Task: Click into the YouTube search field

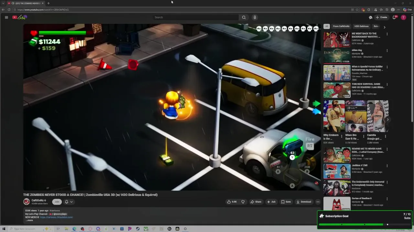Action: point(196,17)
